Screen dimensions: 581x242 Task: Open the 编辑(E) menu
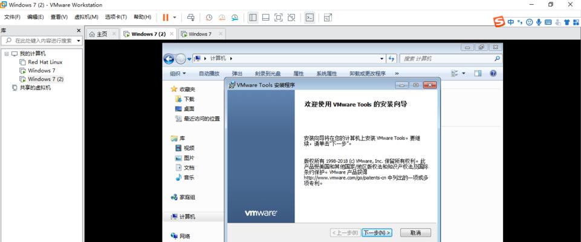(x=35, y=17)
